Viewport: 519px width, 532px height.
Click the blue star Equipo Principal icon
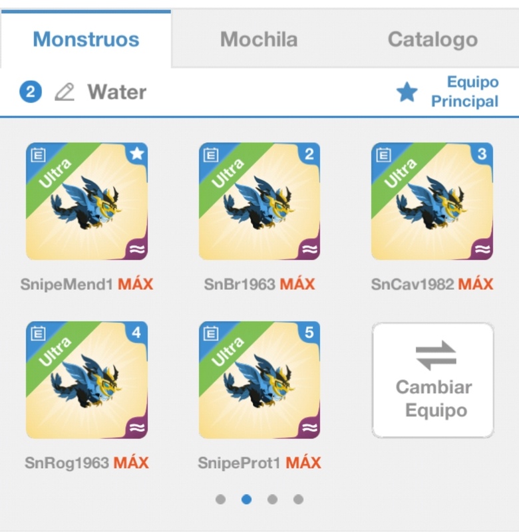(407, 92)
